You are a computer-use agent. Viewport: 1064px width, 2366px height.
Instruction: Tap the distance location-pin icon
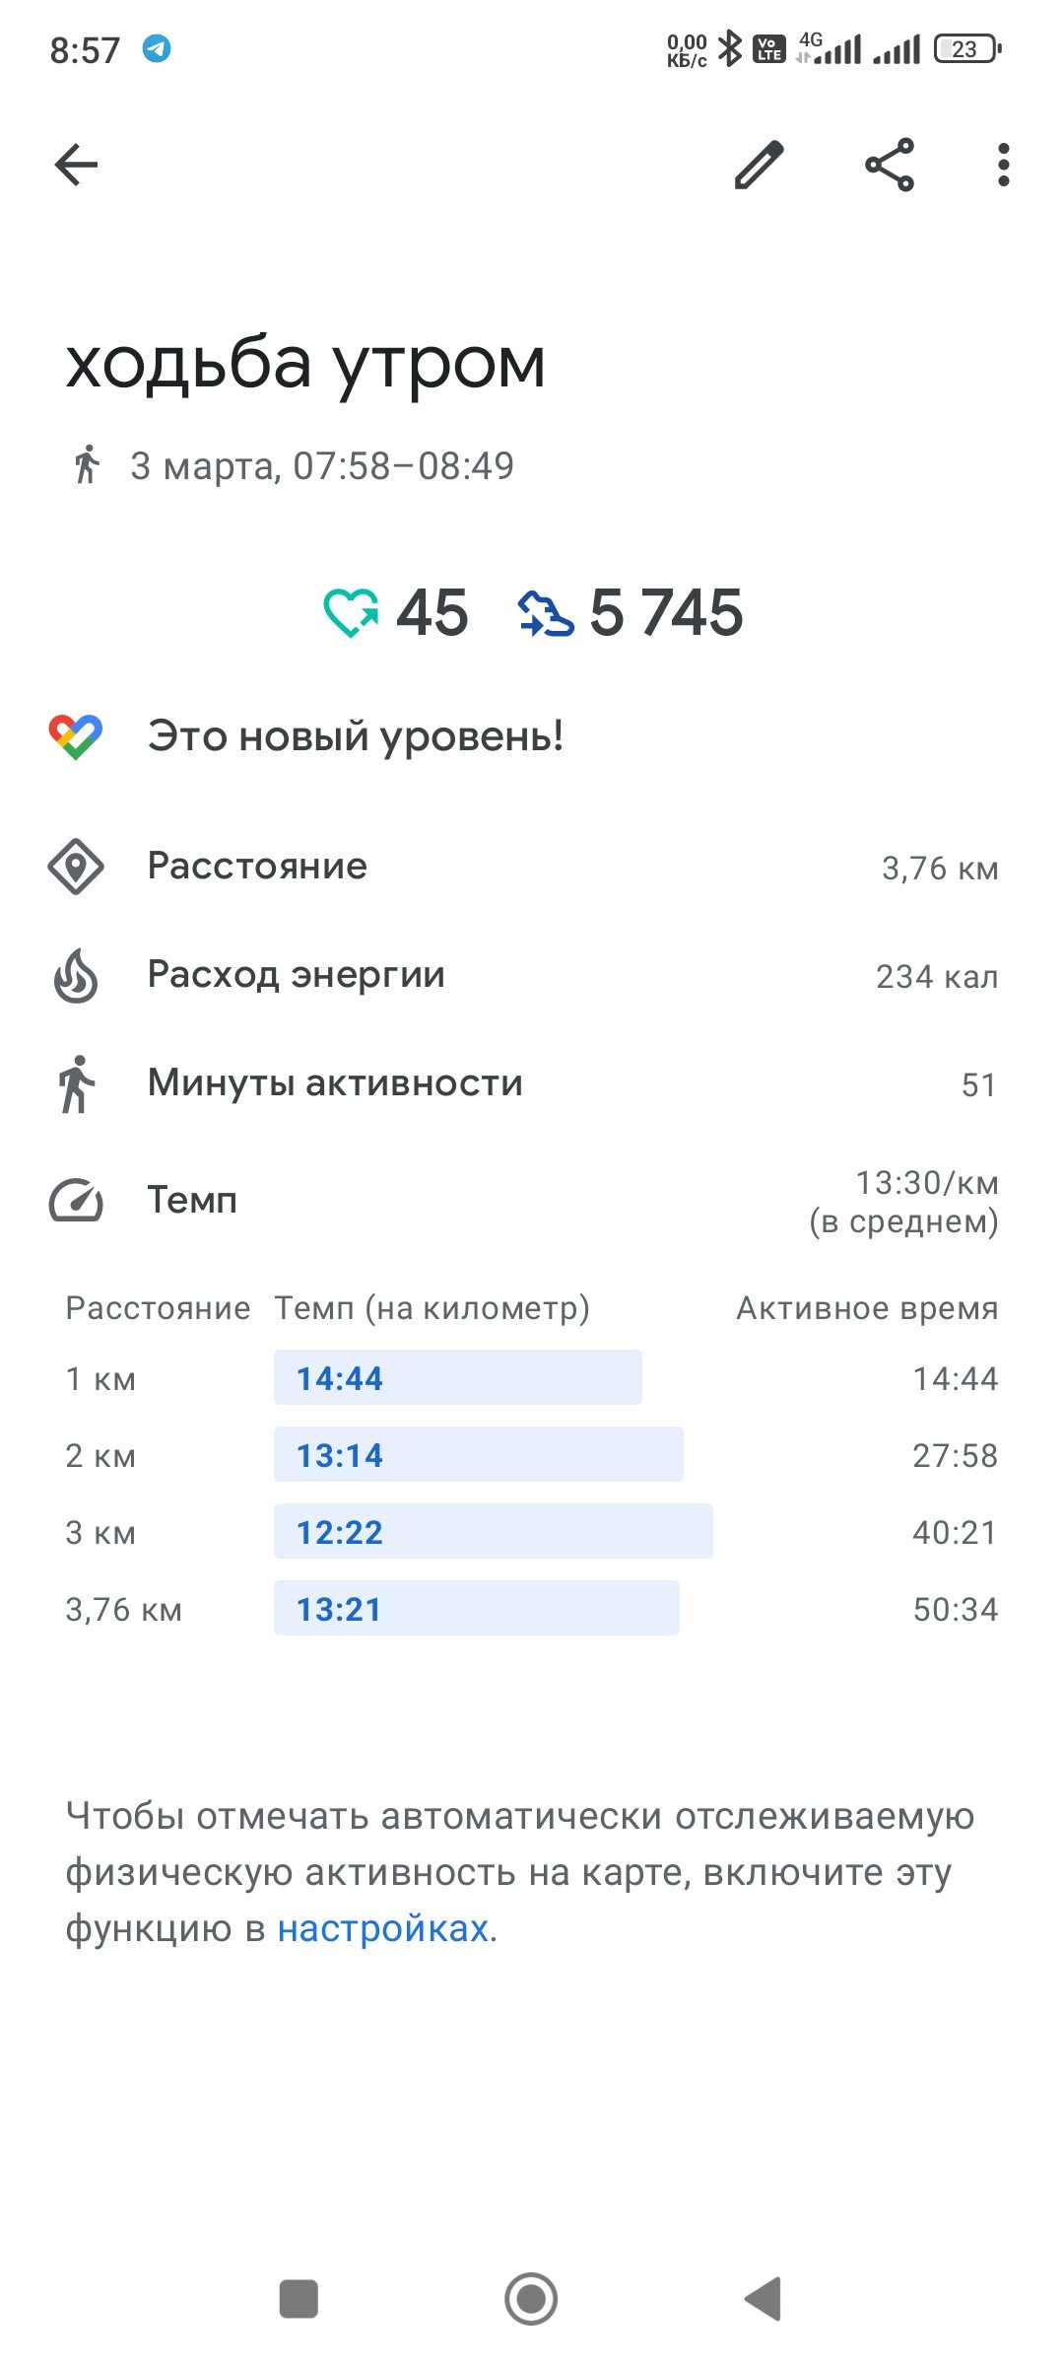tap(76, 868)
